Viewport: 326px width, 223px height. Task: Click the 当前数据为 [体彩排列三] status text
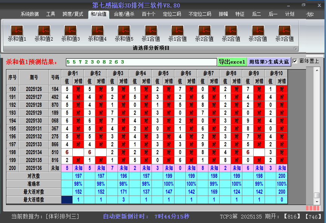click(45, 217)
